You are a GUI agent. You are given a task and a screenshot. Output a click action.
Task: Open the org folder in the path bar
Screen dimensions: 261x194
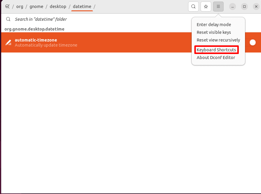20,6
